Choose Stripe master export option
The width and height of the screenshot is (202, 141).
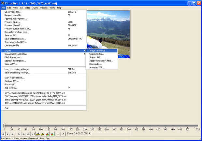pyautogui.click(x=102, y=54)
